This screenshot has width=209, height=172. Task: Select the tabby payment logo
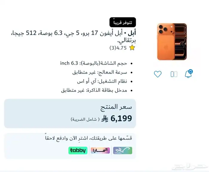point(78,151)
